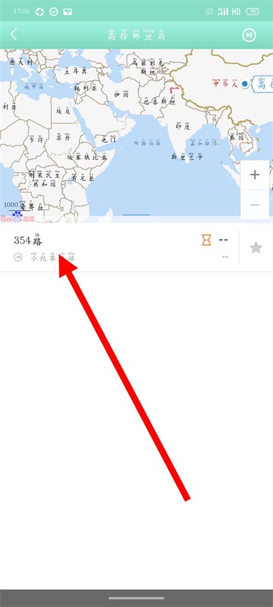Favorite route 354 with the star
This screenshot has height=607, width=273.
tap(256, 247)
